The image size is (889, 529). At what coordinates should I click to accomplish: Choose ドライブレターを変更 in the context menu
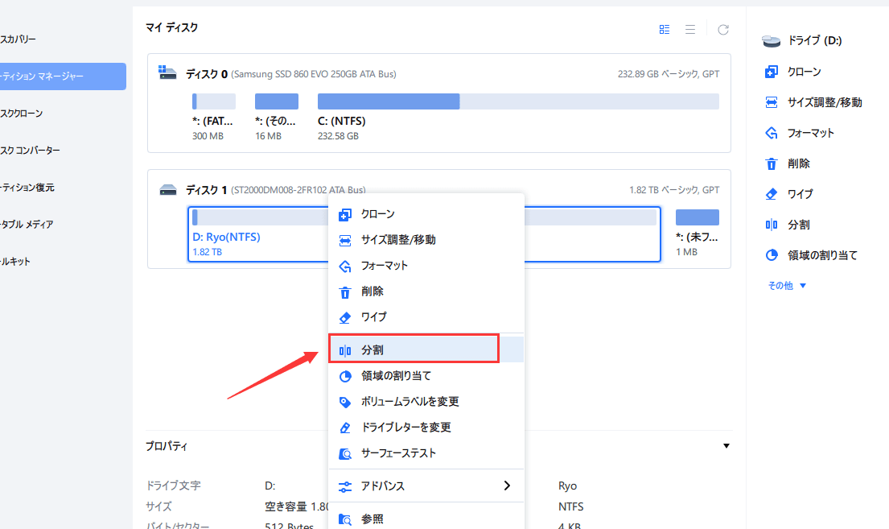(405, 428)
